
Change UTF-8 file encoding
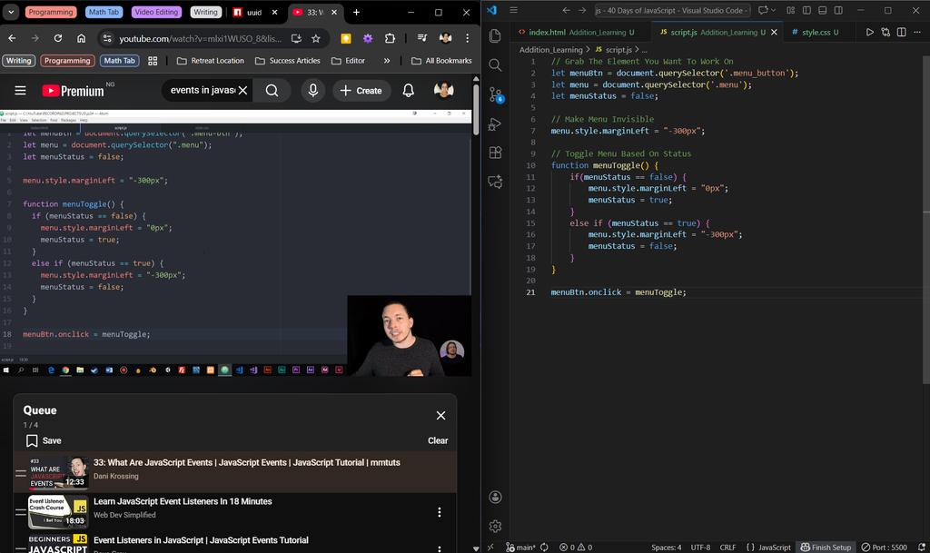(x=700, y=547)
